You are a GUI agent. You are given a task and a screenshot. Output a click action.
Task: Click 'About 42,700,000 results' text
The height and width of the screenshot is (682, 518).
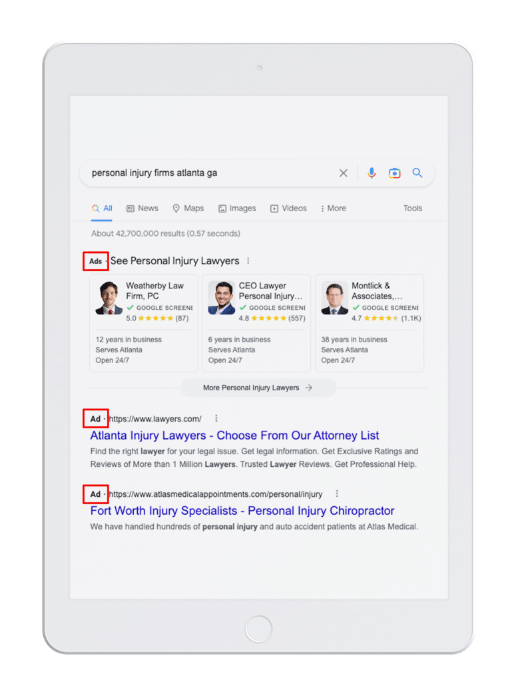pyautogui.click(x=166, y=233)
